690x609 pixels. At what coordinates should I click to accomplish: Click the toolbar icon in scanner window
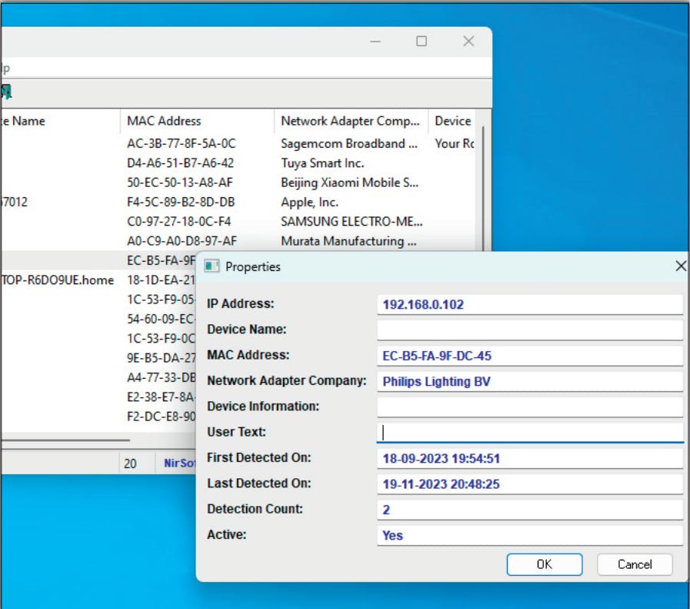point(6,92)
